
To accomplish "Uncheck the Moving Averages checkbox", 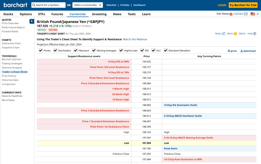I will coord(94,50).
